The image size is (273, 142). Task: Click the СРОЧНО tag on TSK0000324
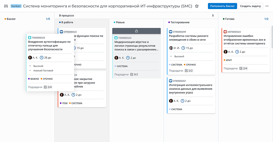(47, 79)
